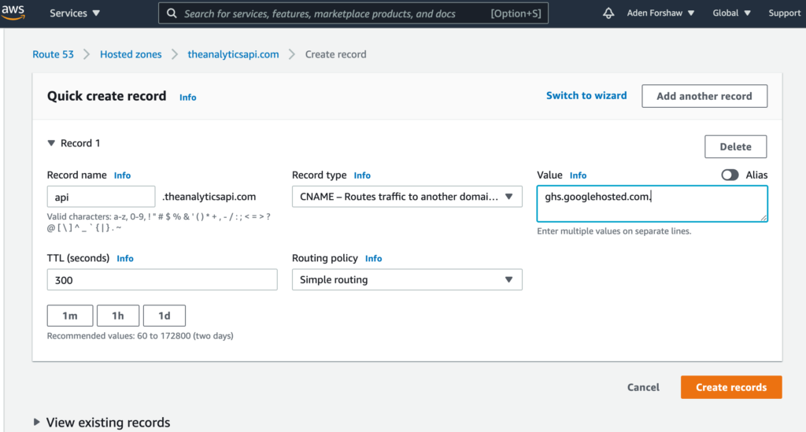The image size is (806, 432).
Task: Open the Global region menu
Action: 731,13
